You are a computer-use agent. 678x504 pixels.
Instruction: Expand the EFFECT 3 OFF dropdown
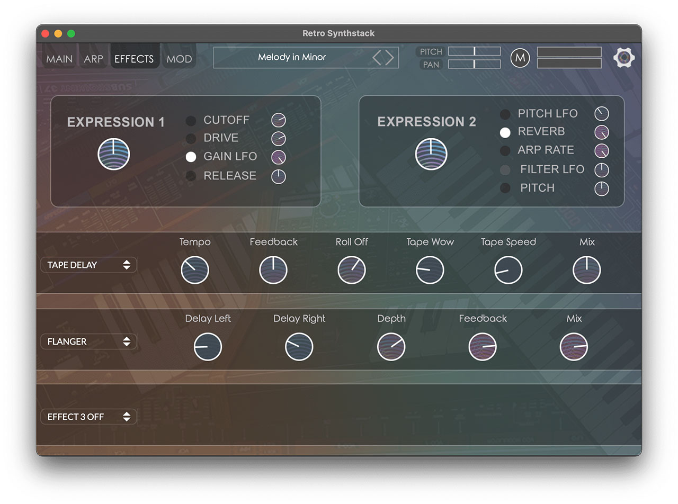(88, 417)
